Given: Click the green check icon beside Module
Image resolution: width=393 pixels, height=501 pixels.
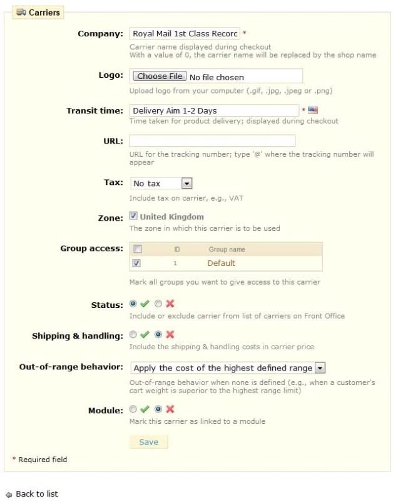Looking at the screenshot, I should pos(145,409).
